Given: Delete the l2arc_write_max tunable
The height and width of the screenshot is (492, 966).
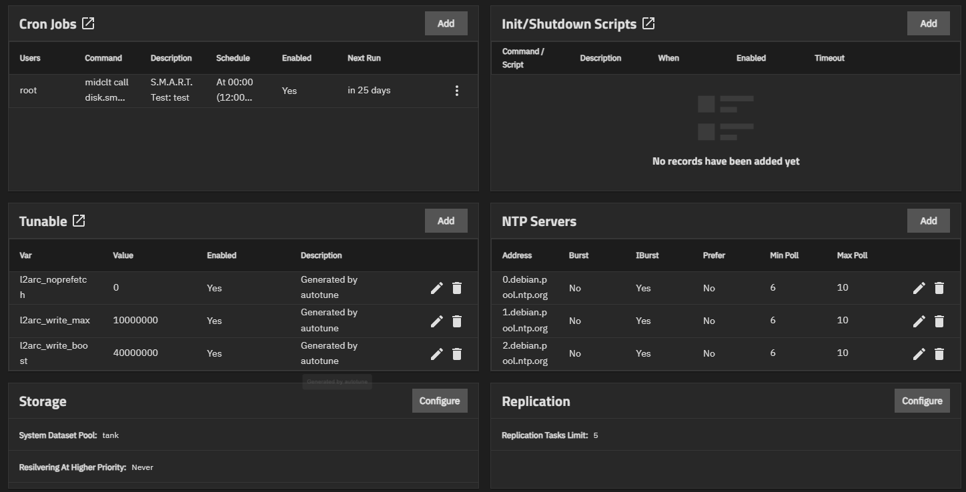Looking at the screenshot, I should pos(457,321).
